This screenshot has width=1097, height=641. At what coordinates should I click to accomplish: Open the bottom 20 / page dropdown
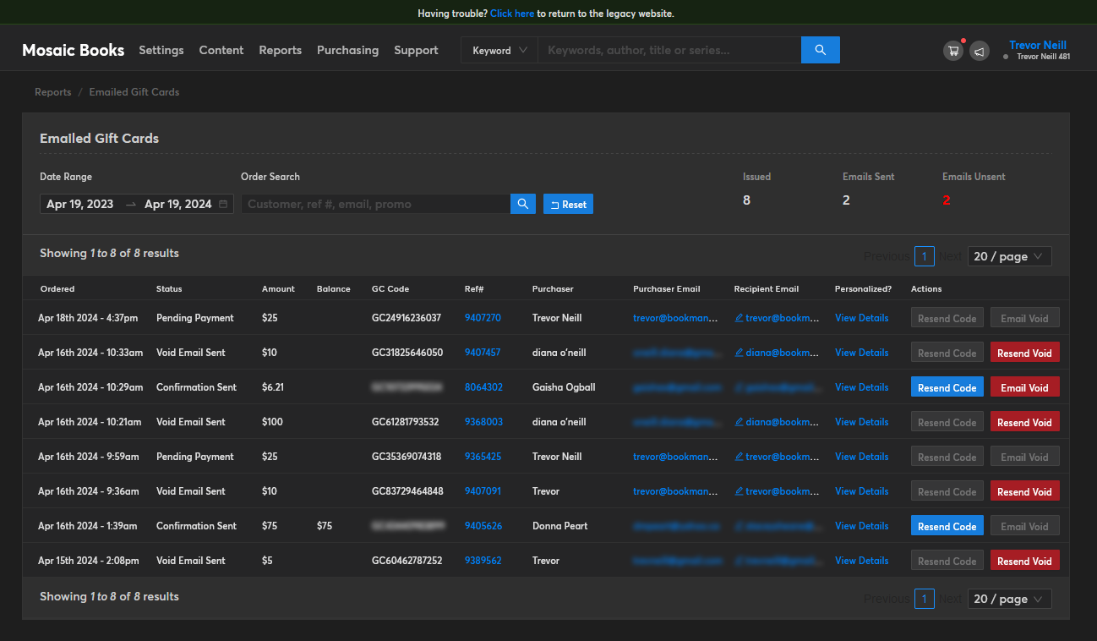tap(1009, 599)
